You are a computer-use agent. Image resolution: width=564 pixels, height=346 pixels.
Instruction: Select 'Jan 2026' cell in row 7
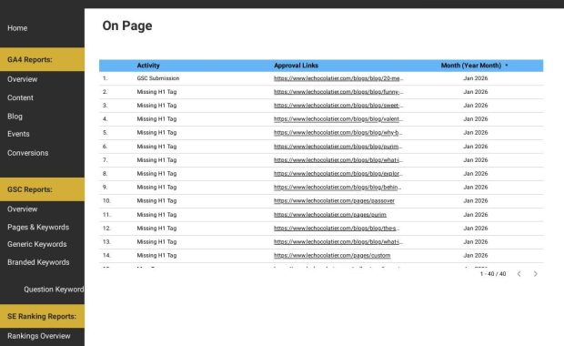[x=476, y=160]
